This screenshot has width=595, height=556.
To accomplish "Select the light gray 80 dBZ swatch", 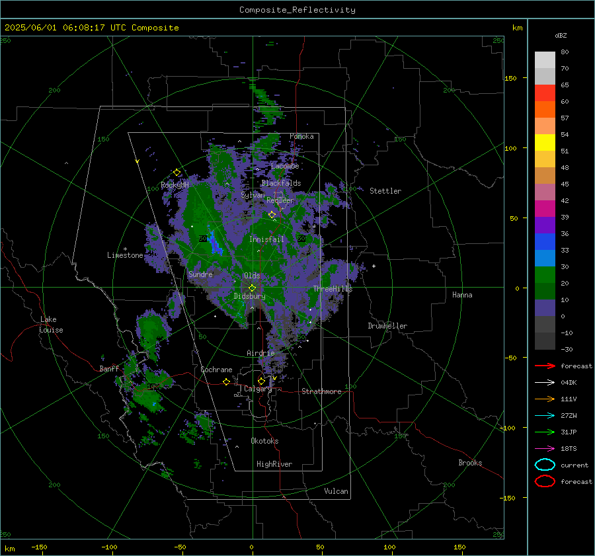I will [x=545, y=60].
